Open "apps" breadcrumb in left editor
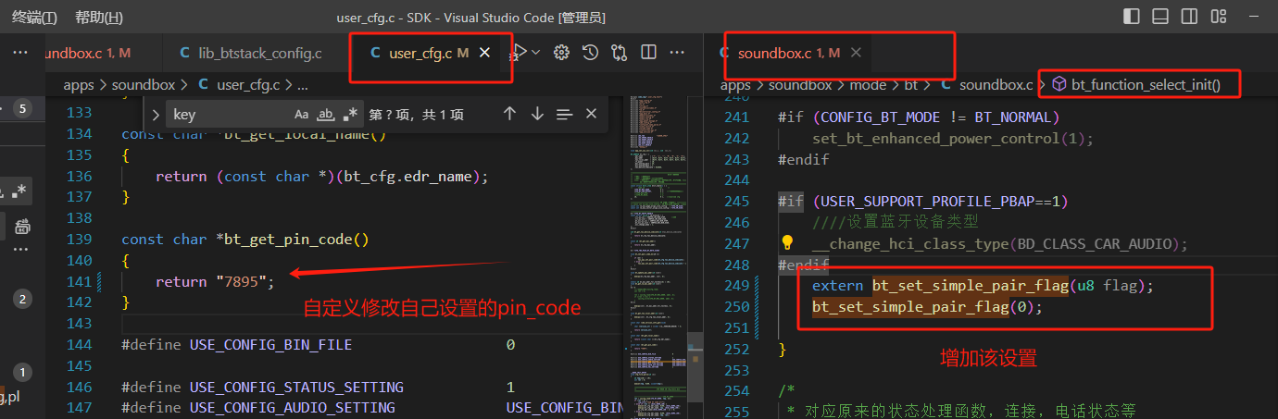Viewport: 1278px width, 419px height. point(79,85)
